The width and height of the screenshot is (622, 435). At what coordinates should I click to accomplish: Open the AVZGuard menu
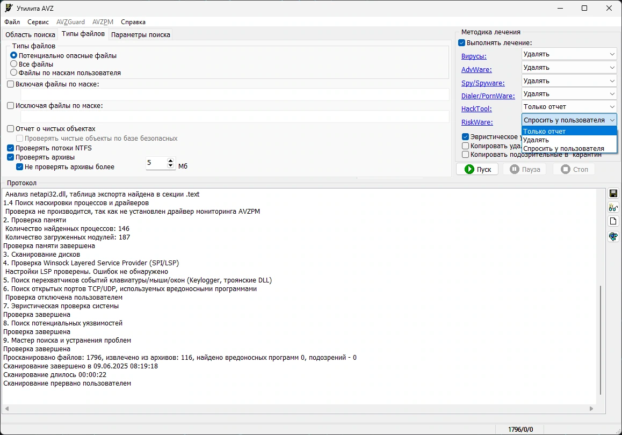tap(70, 22)
